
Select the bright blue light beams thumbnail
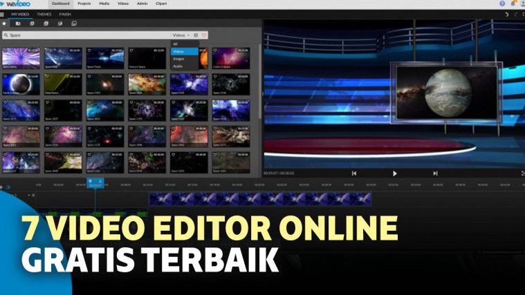(x=105, y=58)
